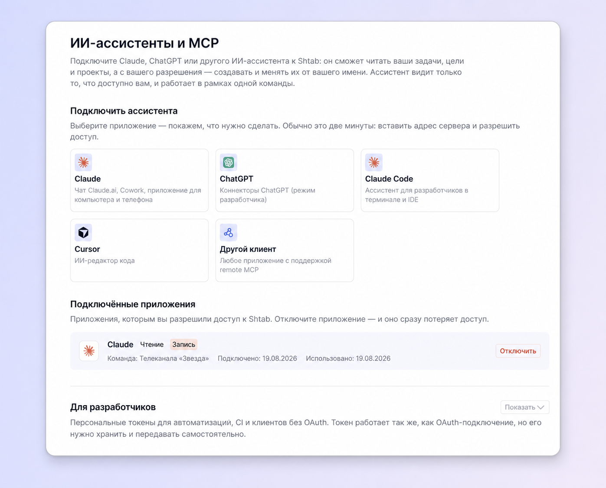This screenshot has height=488, width=606.
Task: Select the Claude card title
Action: 88,179
